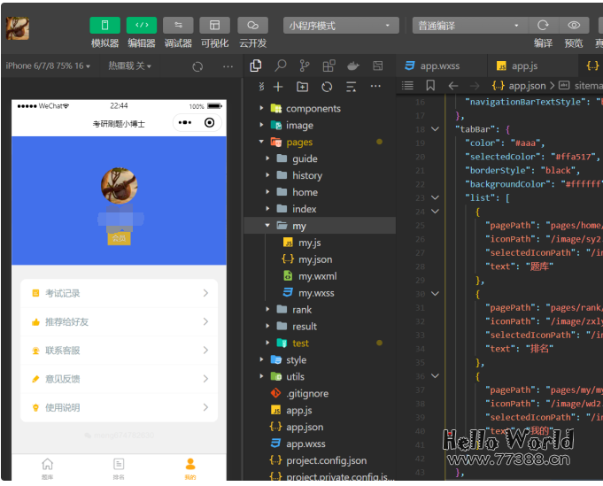Click the new file plus icon
The height and width of the screenshot is (486, 603).
tap(278, 87)
